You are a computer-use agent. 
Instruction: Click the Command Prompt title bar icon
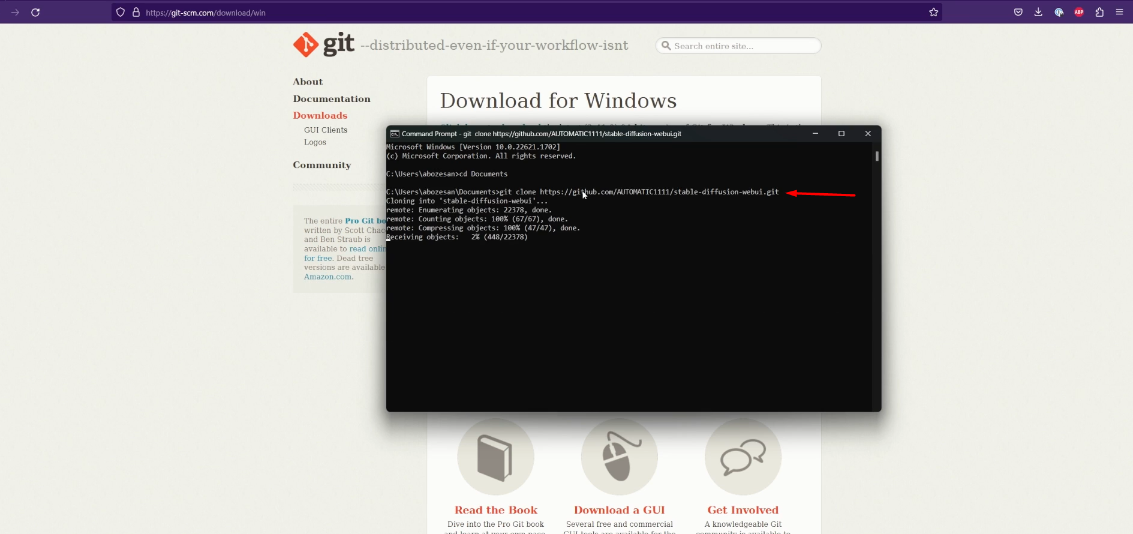coord(395,134)
